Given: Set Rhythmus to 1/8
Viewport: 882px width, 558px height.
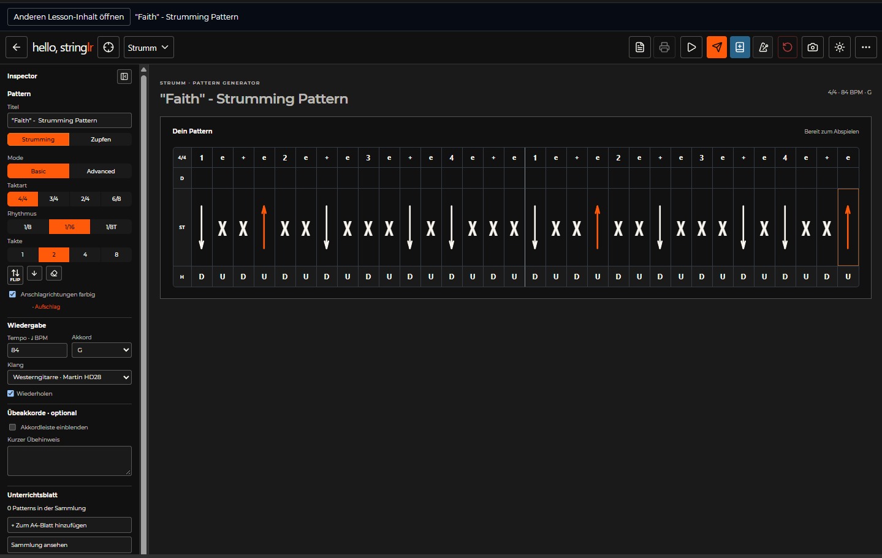Looking at the screenshot, I should coord(28,227).
